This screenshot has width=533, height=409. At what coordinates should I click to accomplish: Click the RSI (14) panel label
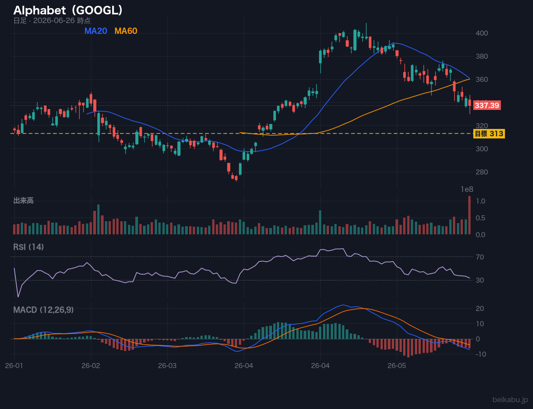pyautogui.click(x=29, y=247)
